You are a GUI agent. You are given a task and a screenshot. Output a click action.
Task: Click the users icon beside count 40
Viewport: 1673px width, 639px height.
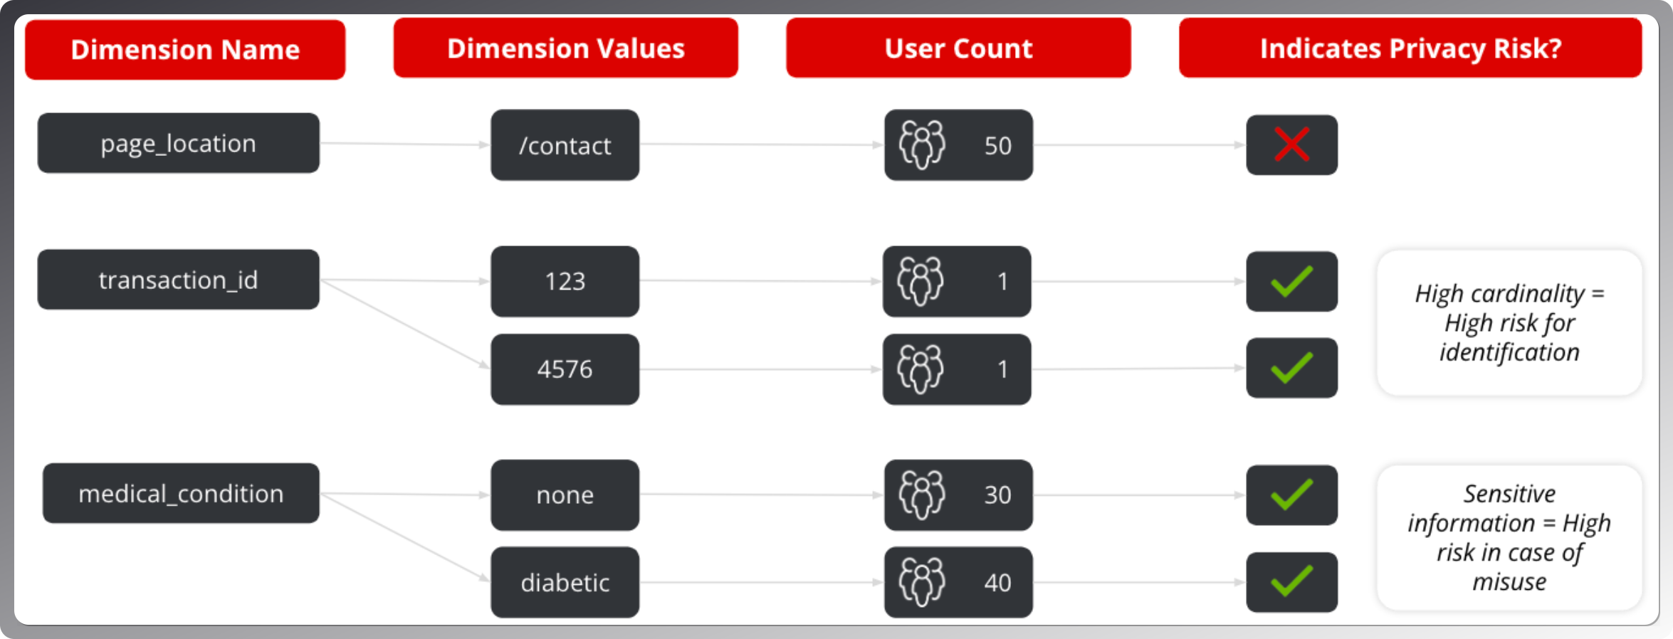pyautogui.click(x=922, y=582)
